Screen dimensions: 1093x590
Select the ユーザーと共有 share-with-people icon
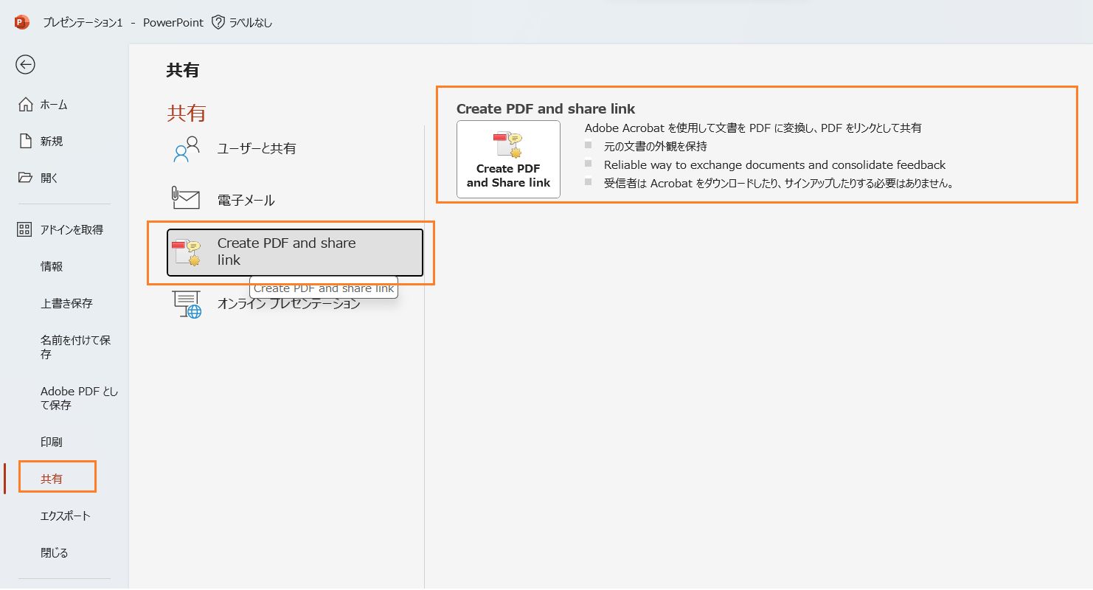click(186, 148)
